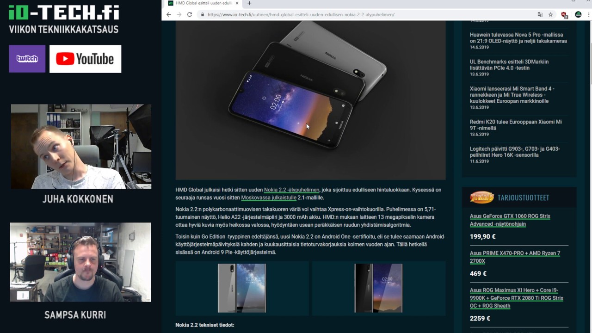Click the browser forward arrow
Screen dimensions: 592x333
coord(179,14)
